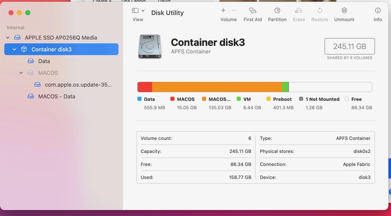Open the View dropdown chevron
Viewport: 391px width, 216px height.
tap(143, 11)
